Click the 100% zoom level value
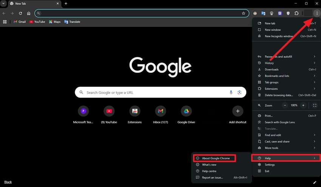This screenshot has width=321, height=187. pos(294,105)
